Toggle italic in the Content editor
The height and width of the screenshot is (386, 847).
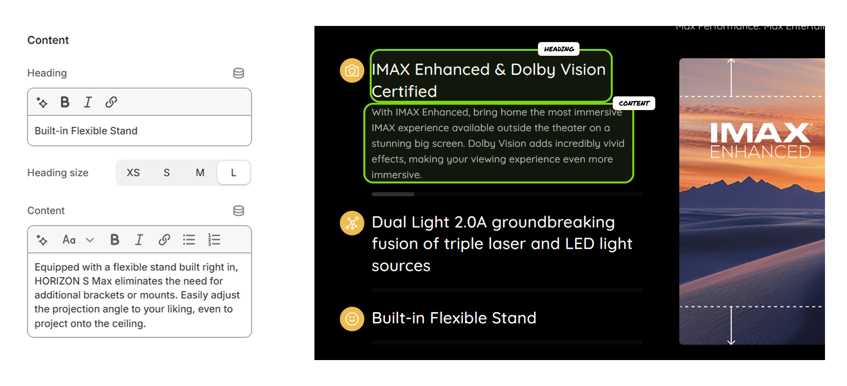[x=139, y=240]
